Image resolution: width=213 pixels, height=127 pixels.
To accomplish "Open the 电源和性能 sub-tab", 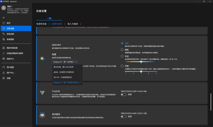I will [41, 24].
